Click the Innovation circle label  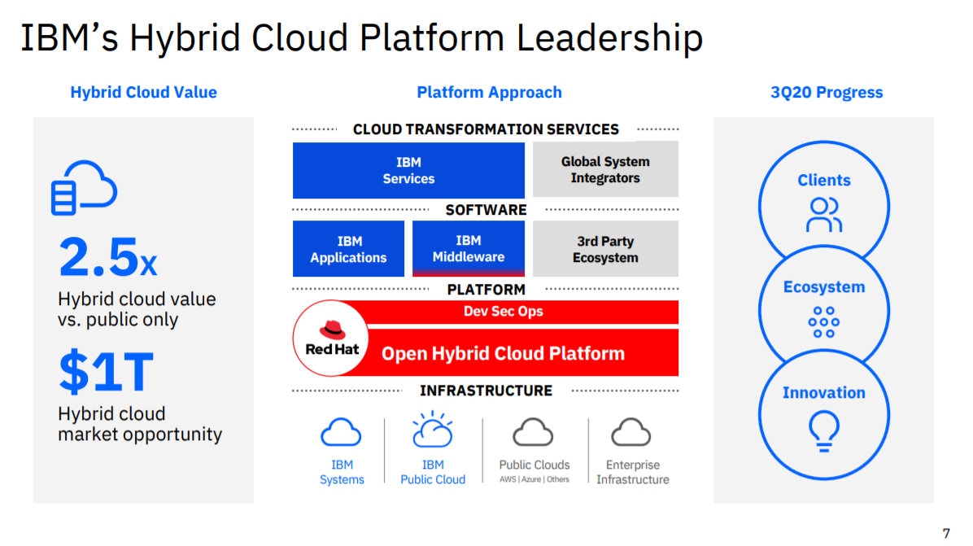(x=824, y=393)
